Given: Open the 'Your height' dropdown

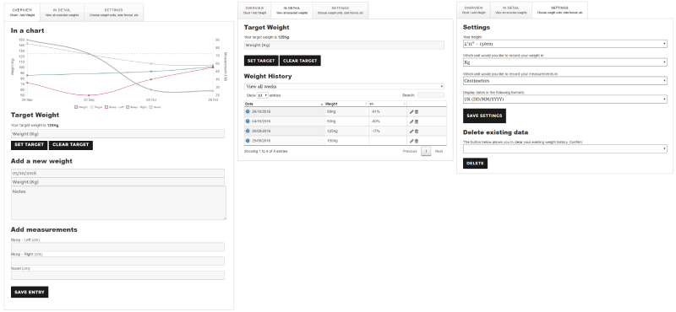Looking at the screenshot, I should [x=564, y=44].
